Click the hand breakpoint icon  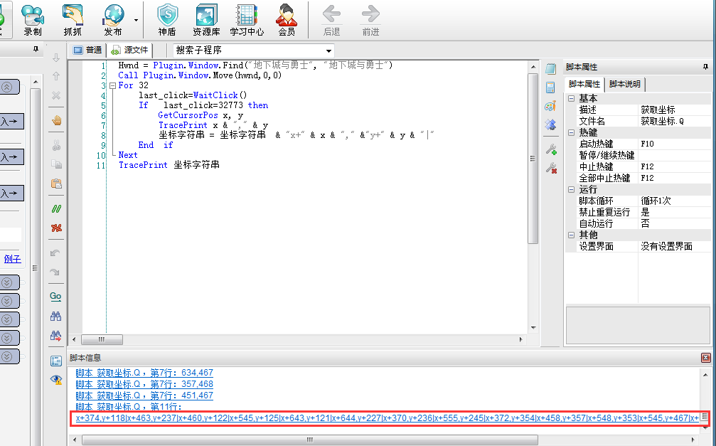coord(56,120)
